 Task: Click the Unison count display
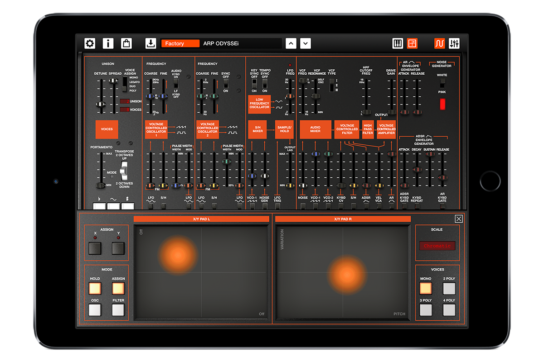[x=124, y=101]
